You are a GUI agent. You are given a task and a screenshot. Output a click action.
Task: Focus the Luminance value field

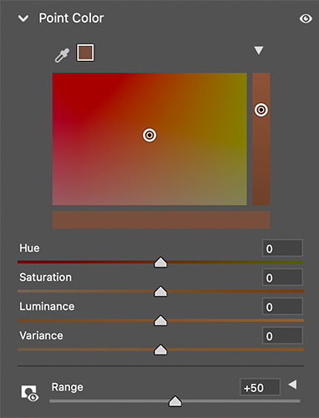click(x=282, y=307)
